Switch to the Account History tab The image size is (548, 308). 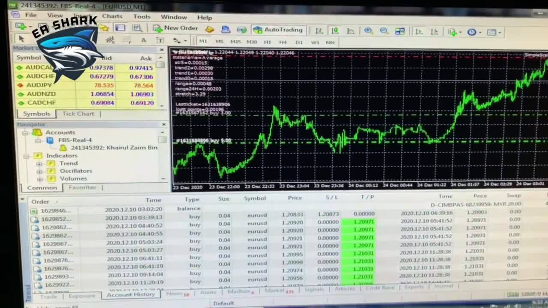point(131,295)
